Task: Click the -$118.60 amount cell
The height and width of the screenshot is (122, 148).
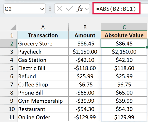Action: pos(85,68)
